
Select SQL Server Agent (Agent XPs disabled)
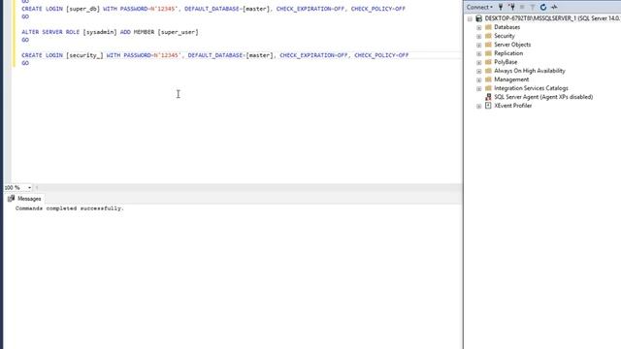[x=543, y=97]
